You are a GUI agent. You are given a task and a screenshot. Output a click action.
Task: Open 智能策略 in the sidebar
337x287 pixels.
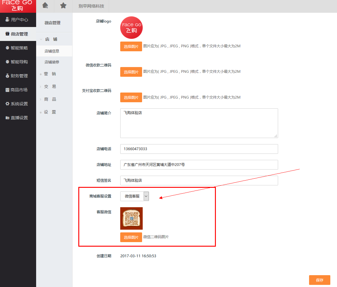[x=18, y=48]
